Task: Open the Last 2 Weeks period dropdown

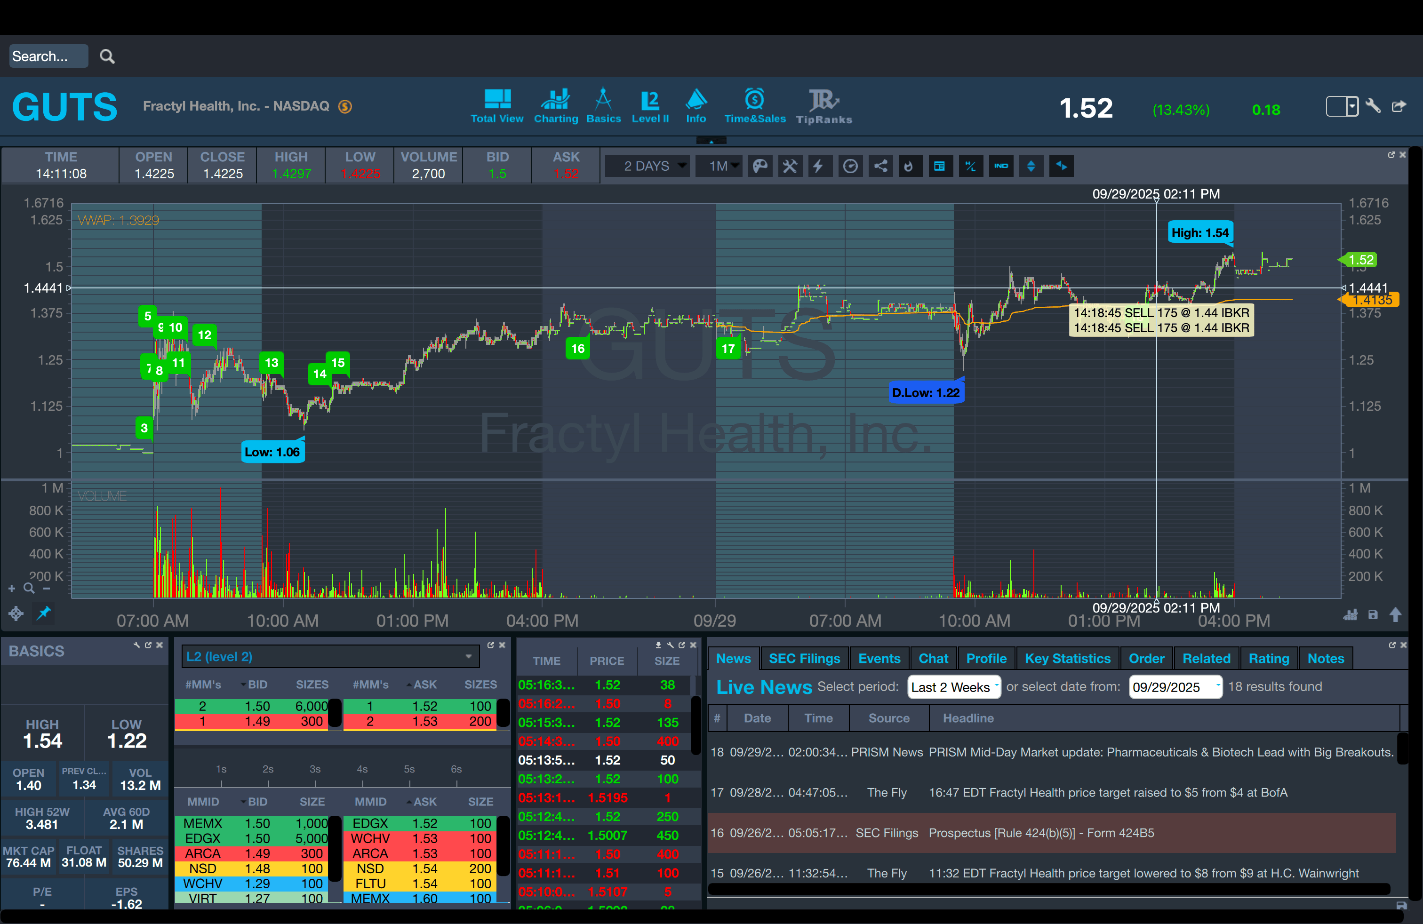Action: pos(954,687)
